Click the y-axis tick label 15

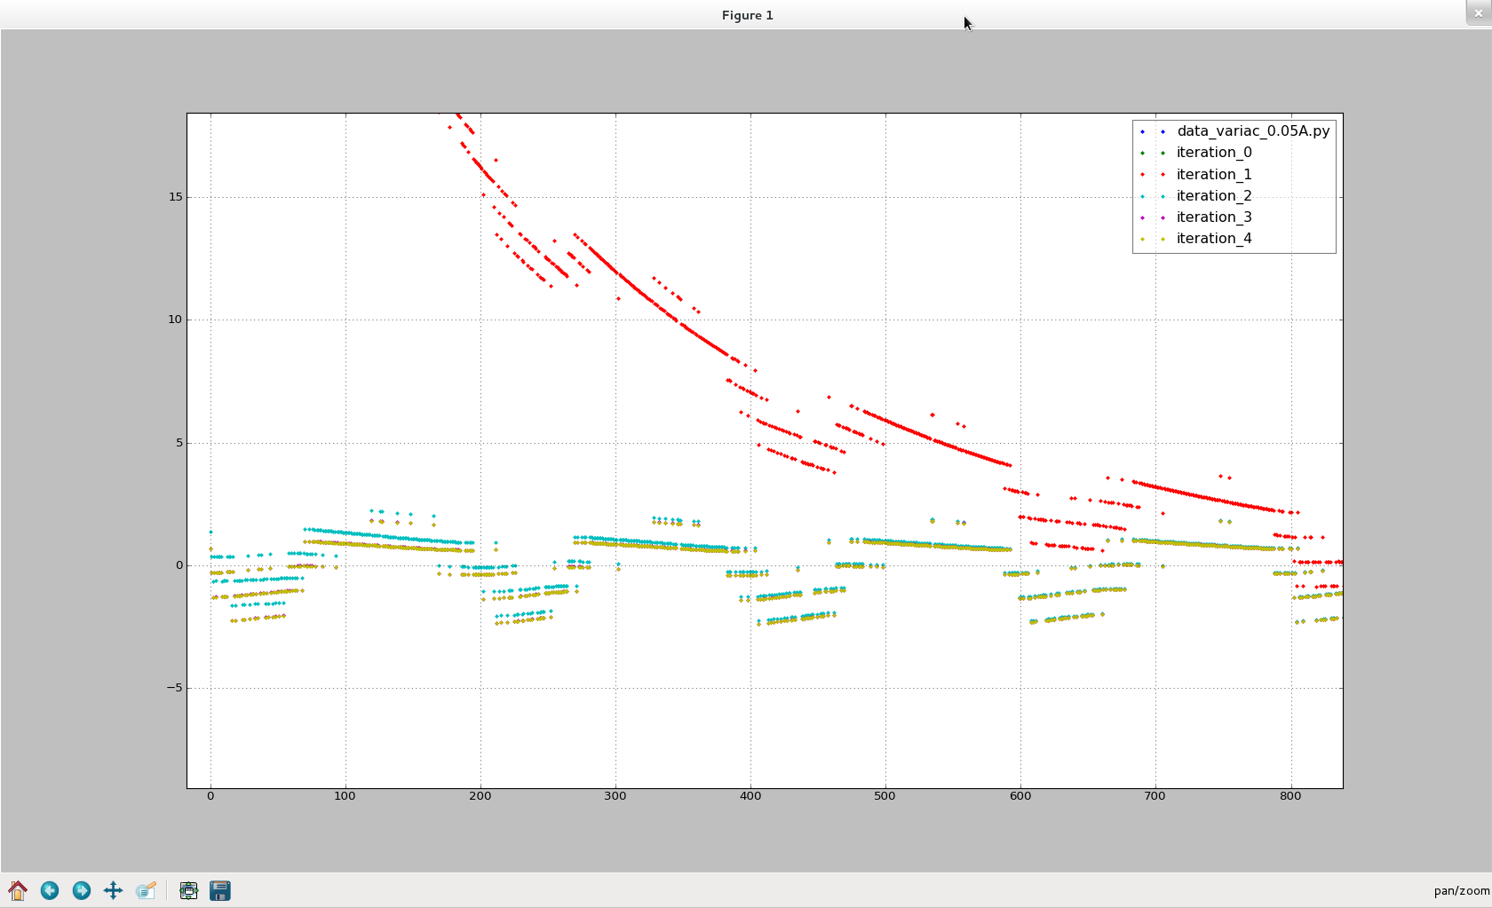(175, 197)
